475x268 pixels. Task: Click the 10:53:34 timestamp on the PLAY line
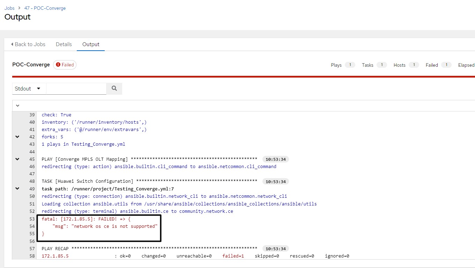276,159
